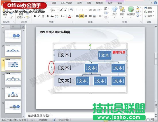Viewport: 158px width, 122px height.
Task: Close the slide thumbnails pane
Action: pos(23,27)
